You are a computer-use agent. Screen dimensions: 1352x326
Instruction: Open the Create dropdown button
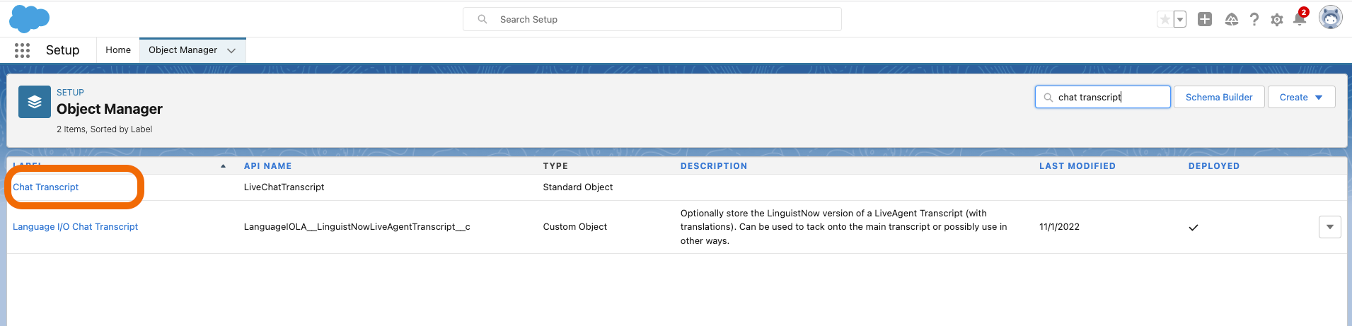tap(1301, 97)
